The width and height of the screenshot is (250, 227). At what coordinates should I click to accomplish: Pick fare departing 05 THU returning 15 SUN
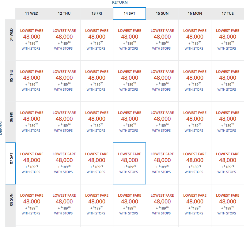162,81
